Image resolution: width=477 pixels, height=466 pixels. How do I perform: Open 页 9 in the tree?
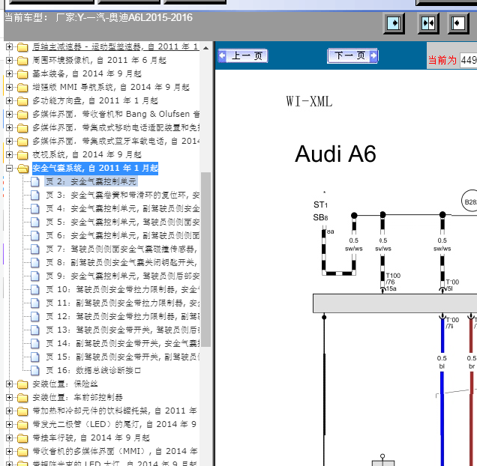122,276
